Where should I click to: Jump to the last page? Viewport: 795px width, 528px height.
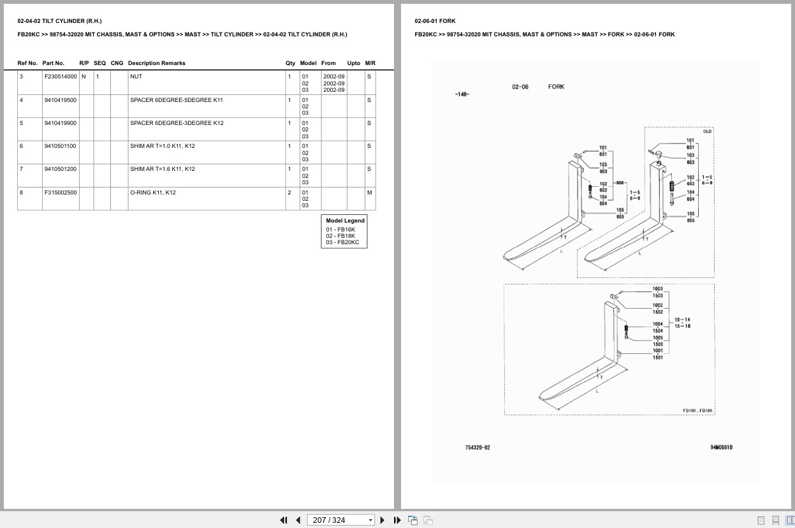click(x=397, y=520)
